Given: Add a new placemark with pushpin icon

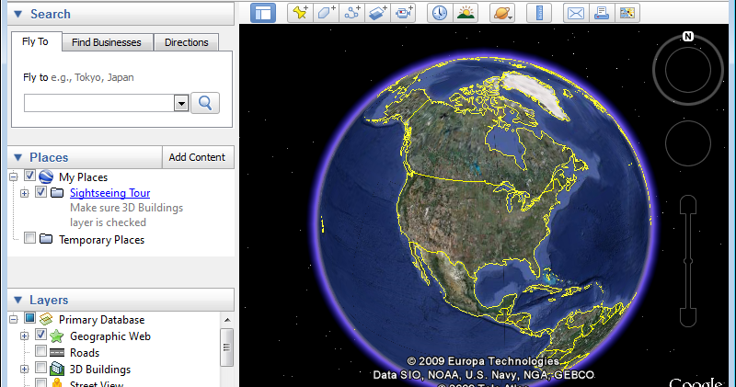Looking at the screenshot, I should coord(301,13).
